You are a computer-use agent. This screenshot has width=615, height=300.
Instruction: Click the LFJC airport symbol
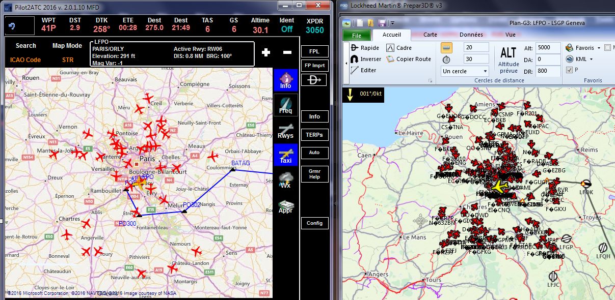[x=553, y=276]
